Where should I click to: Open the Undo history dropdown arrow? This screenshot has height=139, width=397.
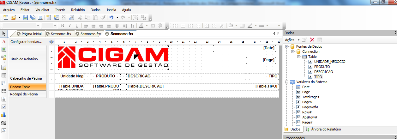[x=117, y=17]
